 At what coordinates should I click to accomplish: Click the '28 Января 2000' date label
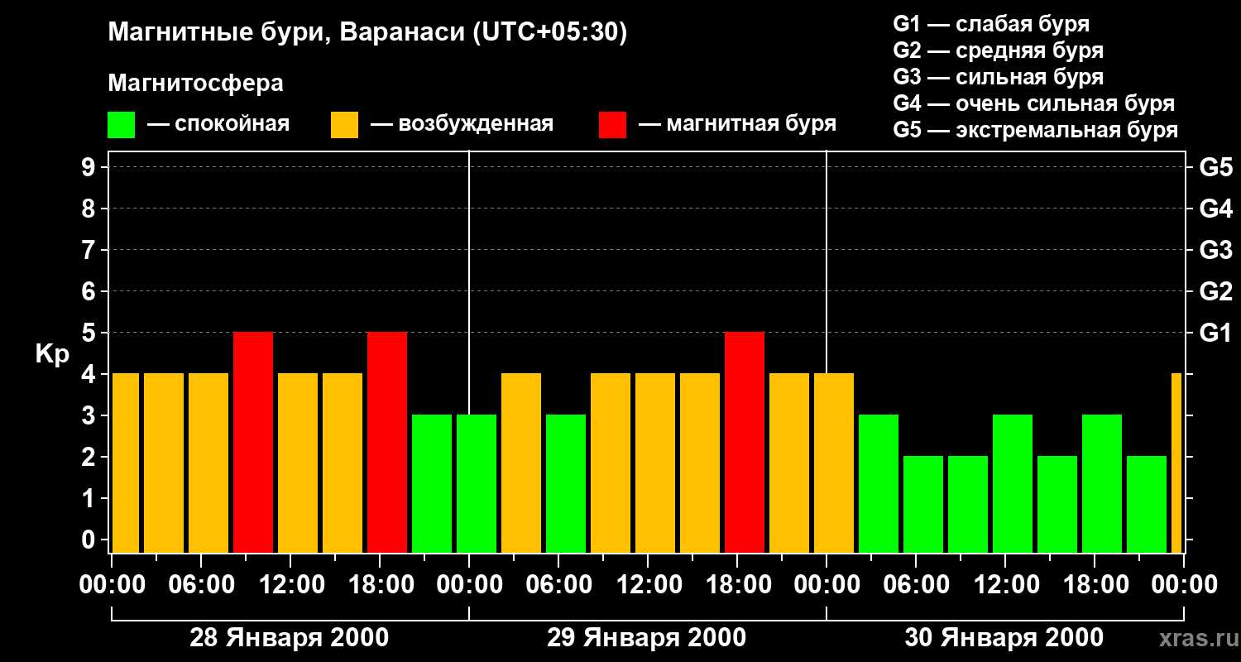(289, 638)
